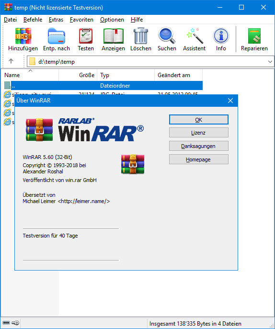Click the 'Insgesamt 138'335 Bytes in 4 Dateien' status

pos(195,323)
